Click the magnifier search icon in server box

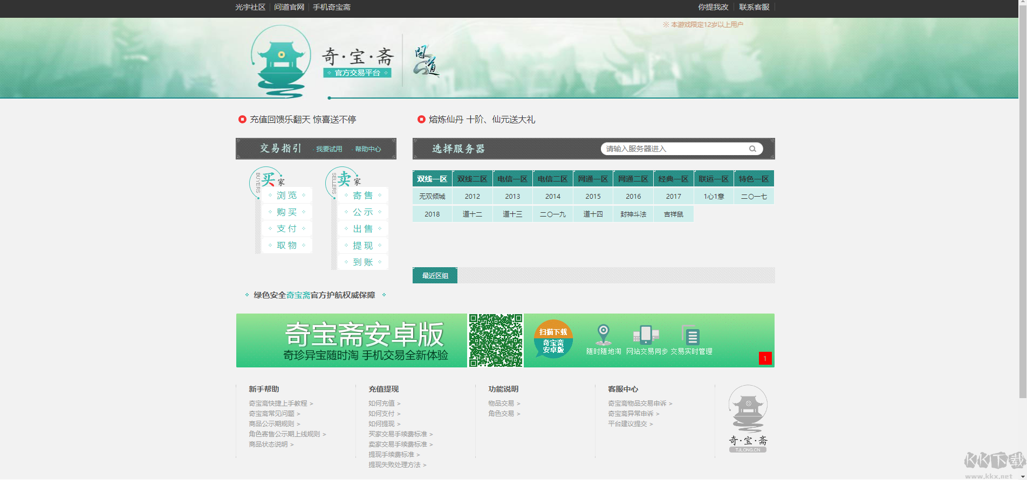[x=752, y=149]
